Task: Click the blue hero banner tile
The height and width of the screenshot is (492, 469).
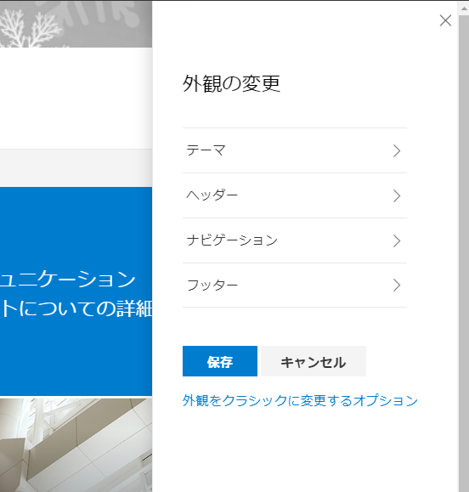Action: 76,291
